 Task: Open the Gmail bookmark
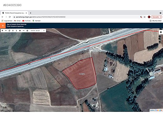pos(17,21)
